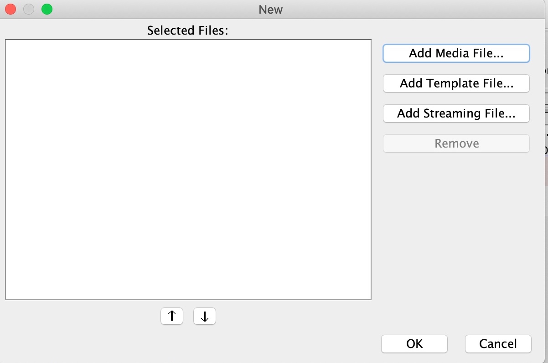Move selected file up with arrow icon

172,316
